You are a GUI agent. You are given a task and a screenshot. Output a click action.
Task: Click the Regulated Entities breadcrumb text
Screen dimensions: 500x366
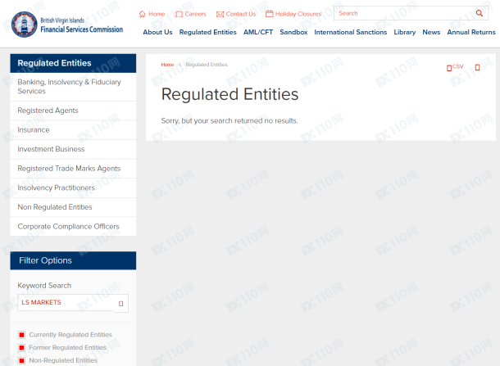(x=207, y=65)
